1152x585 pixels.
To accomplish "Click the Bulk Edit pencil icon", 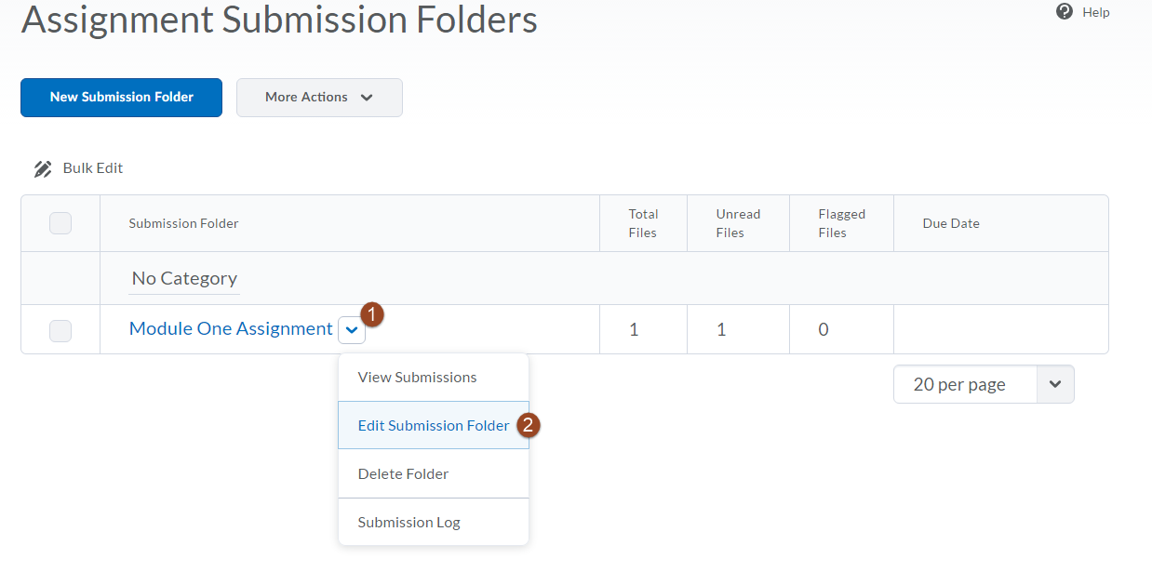I will click(43, 168).
